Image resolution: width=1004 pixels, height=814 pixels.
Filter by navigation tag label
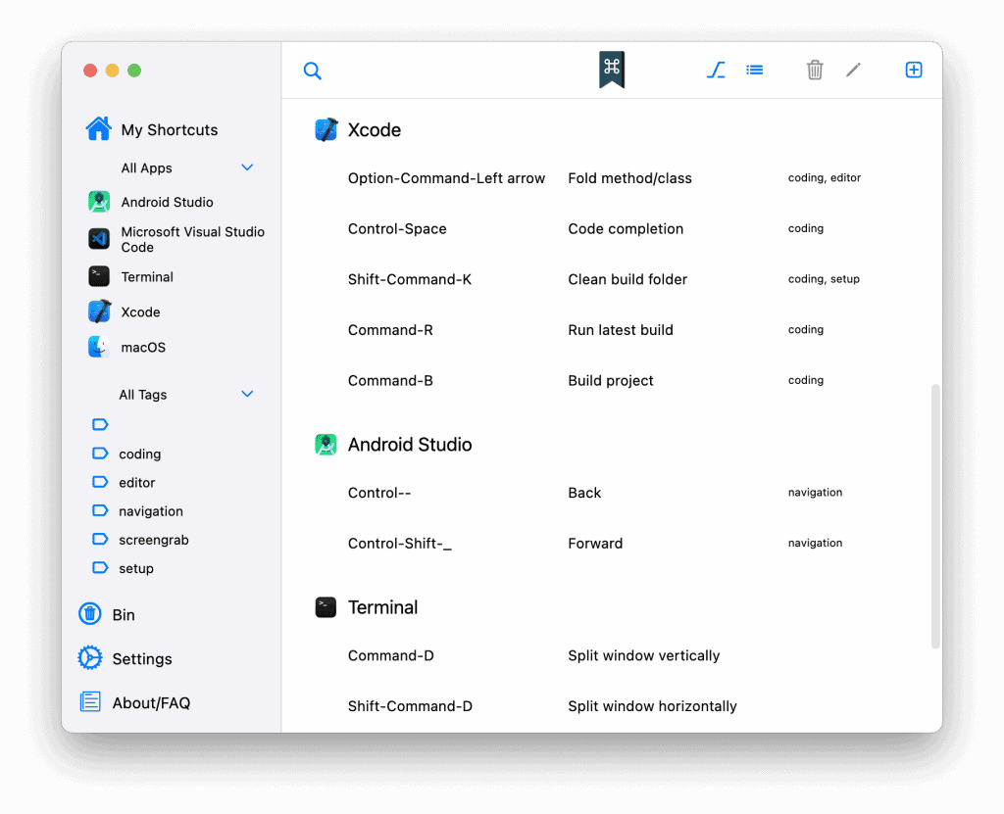coord(151,511)
